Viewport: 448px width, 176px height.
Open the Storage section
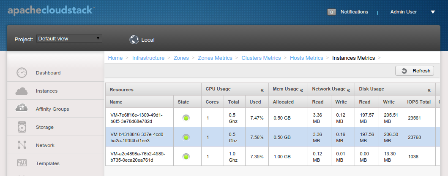pyautogui.click(x=56, y=127)
